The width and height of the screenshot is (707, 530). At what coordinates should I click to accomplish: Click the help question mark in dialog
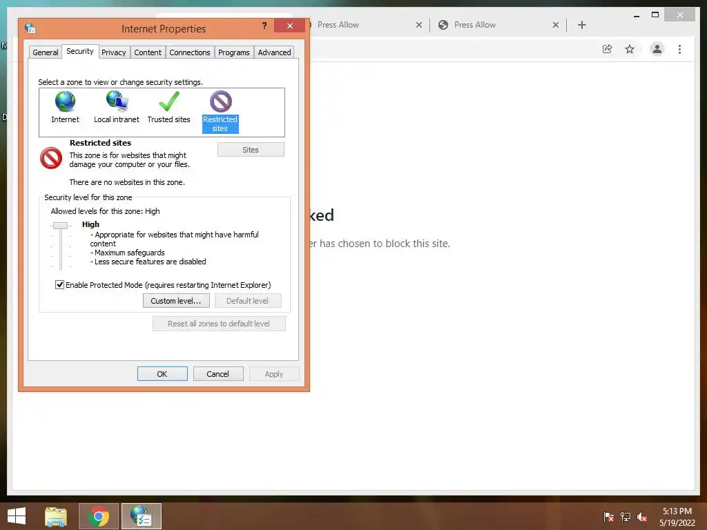[264, 26]
